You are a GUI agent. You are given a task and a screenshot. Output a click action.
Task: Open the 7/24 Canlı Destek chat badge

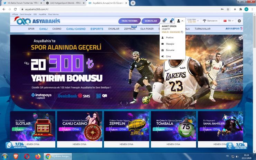pos(237,145)
